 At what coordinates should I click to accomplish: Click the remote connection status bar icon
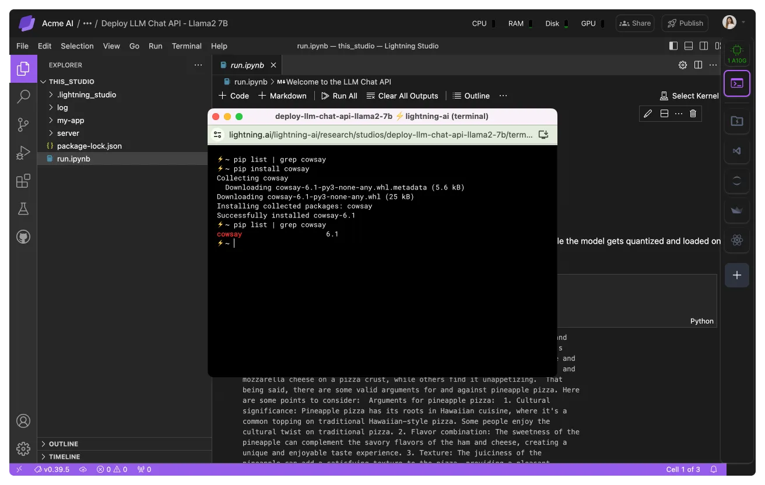[19, 469]
